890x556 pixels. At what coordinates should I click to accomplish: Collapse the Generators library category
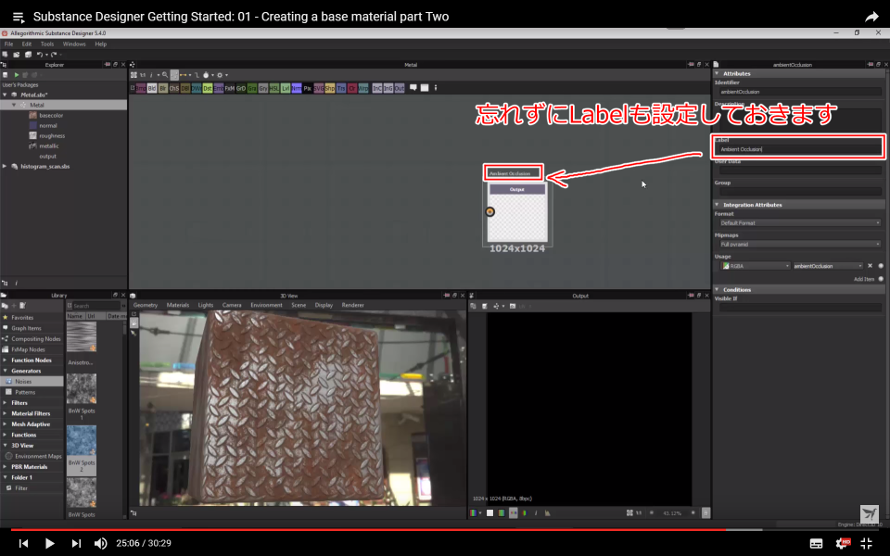[x=6, y=371]
